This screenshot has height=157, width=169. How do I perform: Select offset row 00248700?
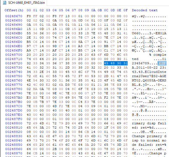[14, 55]
